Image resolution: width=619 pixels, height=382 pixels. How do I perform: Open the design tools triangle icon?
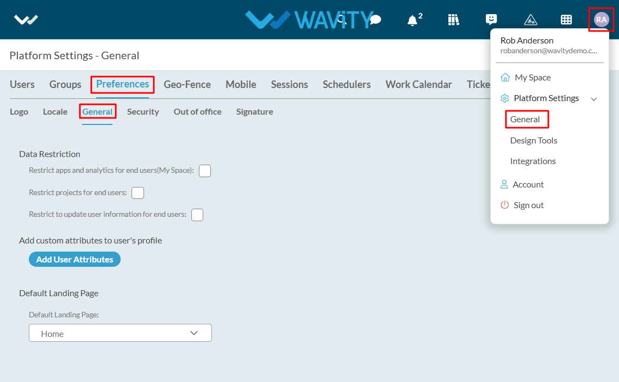pyautogui.click(x=530, y=20)
